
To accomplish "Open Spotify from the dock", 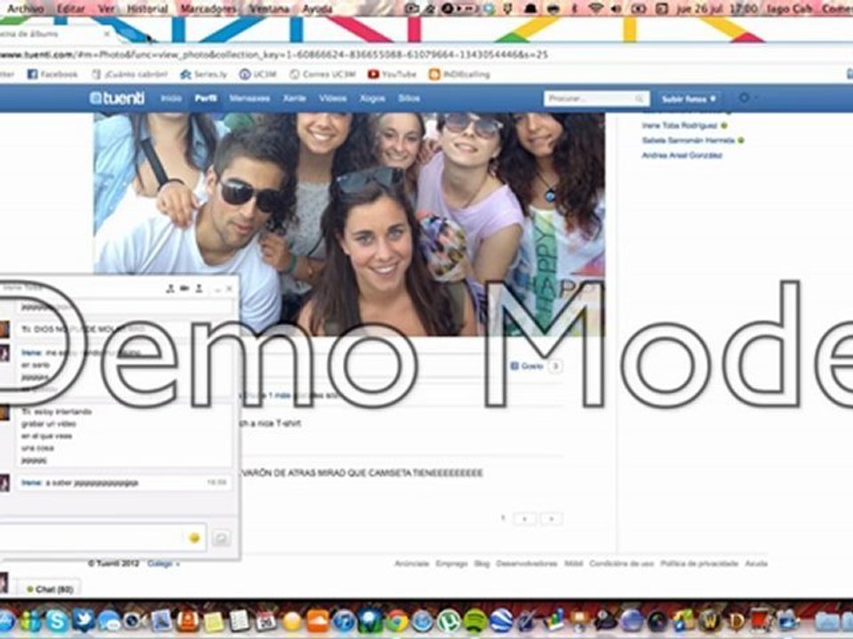I will [x=474, y=621].
